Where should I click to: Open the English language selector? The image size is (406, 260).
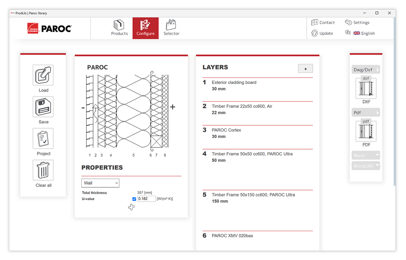click(364, 33)
